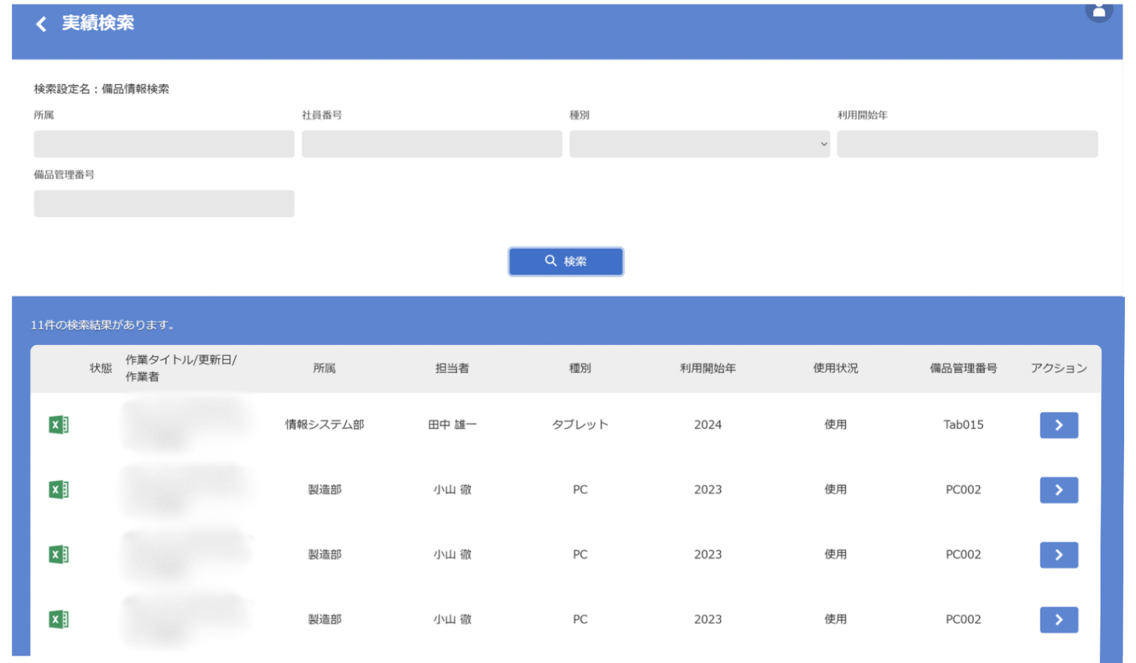Image resolution: width=1136 pixels, height=663 pixels.
Task: Click the magnifying glass inside the 検索 button
Action: pyautogui.click(x=550, y=261)
